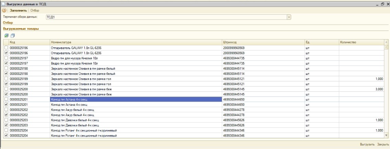Click the ТСД1 terminal input field
The height and width of the screenshot is (149, 390).
(x=165, y=16)
